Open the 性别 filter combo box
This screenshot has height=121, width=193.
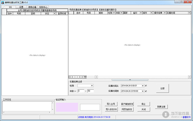point(86,86)
